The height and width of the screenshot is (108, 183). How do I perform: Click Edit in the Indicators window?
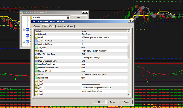(79, 18)
